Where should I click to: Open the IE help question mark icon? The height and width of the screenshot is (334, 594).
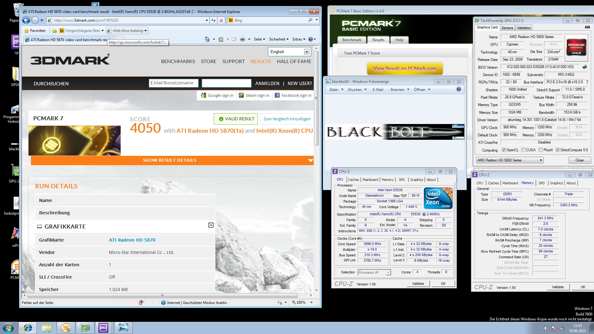coord(311,39)
